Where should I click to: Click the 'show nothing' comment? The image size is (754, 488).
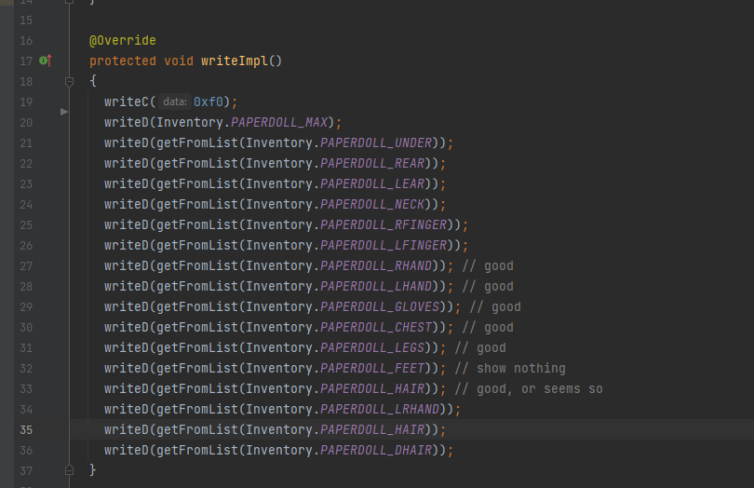pos(510,368)
